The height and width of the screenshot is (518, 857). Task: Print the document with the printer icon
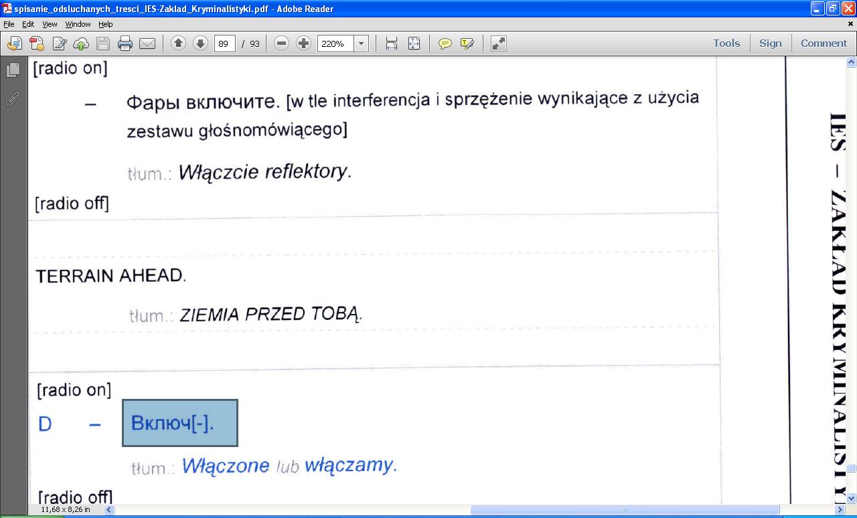coord(125,44)
